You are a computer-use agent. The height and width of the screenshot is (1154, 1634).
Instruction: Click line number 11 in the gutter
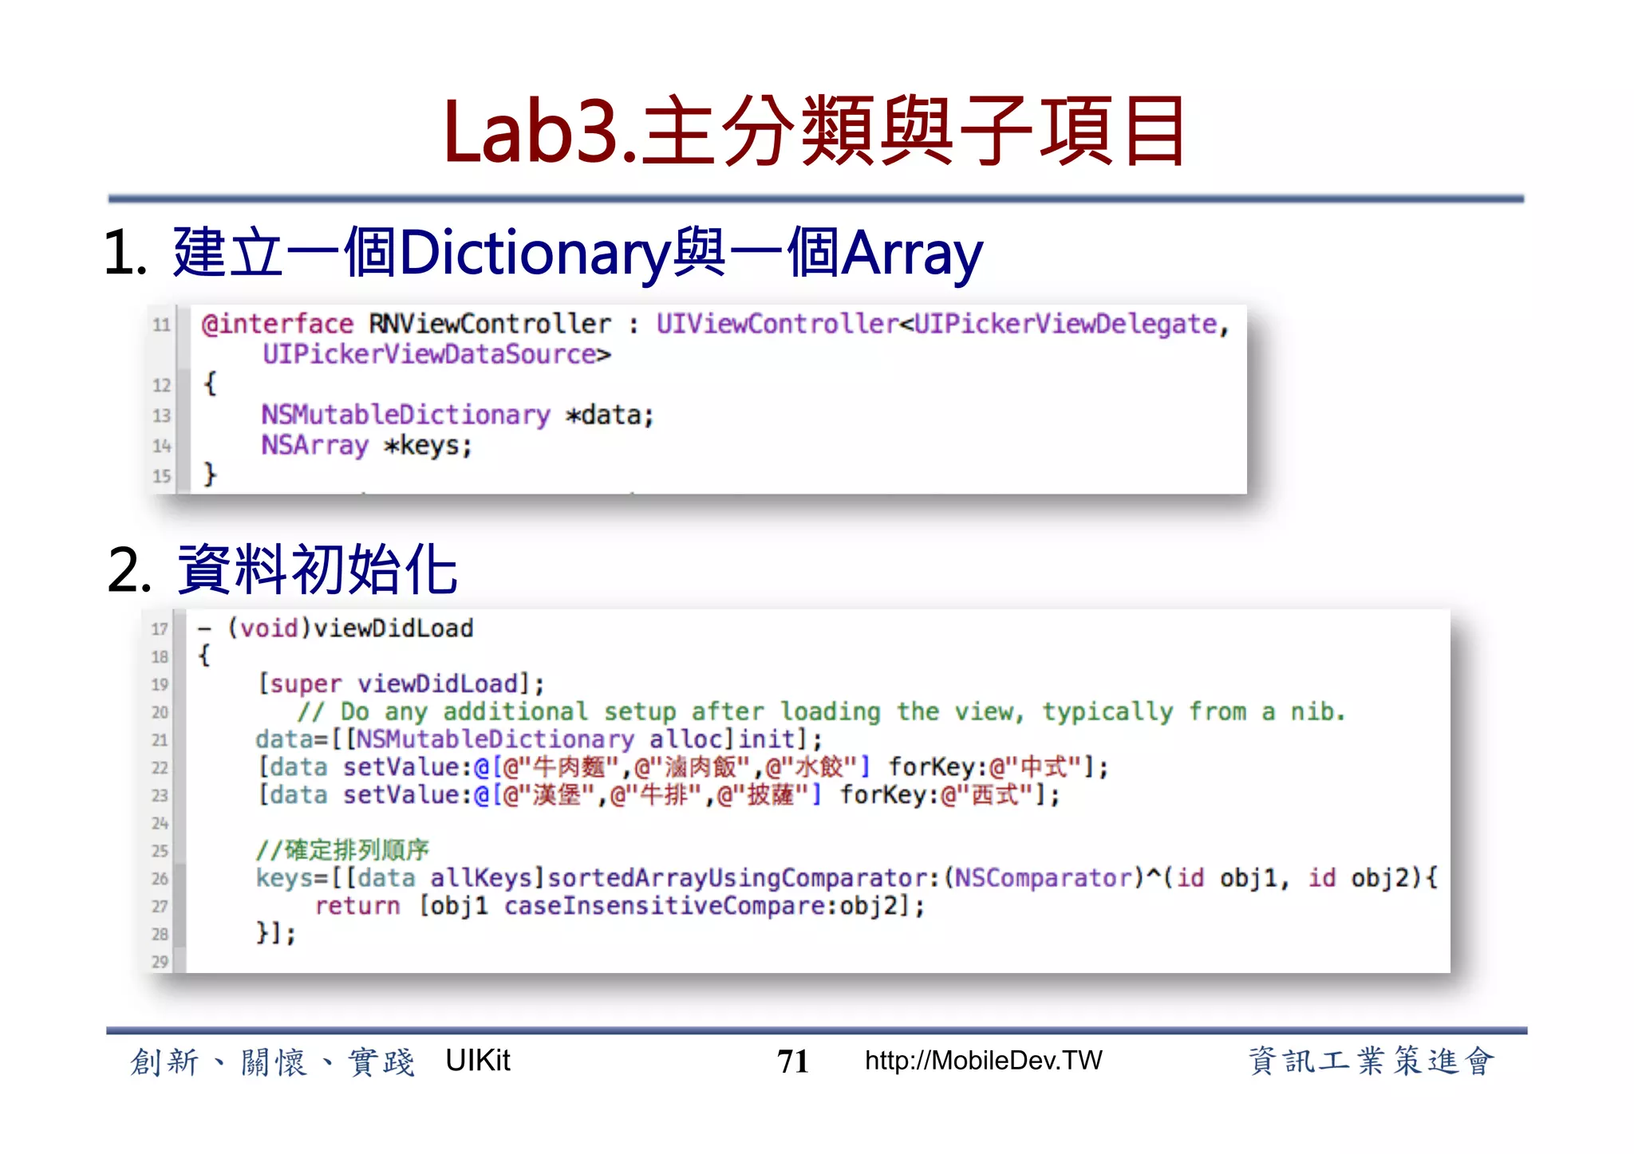pyautogui.click(x=162, y=325)
